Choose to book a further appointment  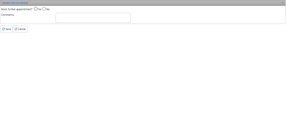pos(44,9)
